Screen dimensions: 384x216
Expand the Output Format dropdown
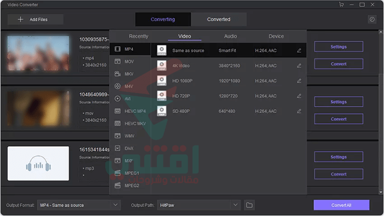click(115, 205)
